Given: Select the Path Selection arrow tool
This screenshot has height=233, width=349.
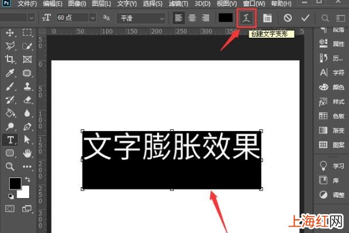Looking at the screenshot, I should [27, 140].
